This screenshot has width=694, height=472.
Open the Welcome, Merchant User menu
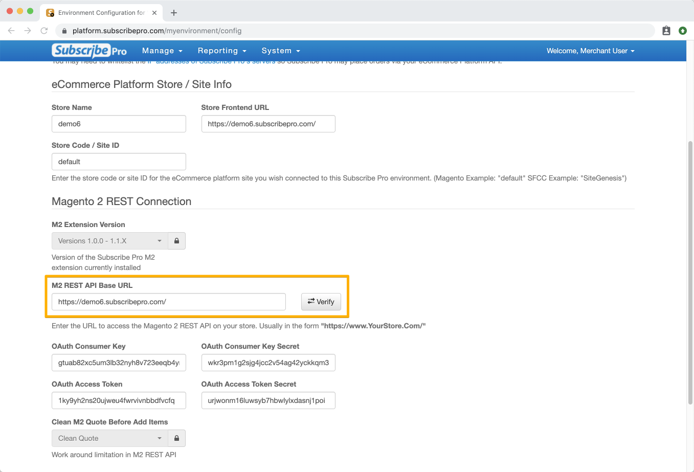pyautogui.click(x=590, y=51)
